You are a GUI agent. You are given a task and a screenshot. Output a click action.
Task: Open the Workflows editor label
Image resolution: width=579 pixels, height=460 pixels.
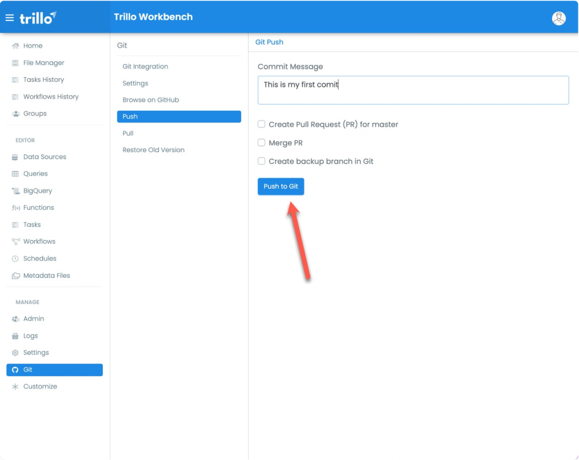tap(40, 242)
